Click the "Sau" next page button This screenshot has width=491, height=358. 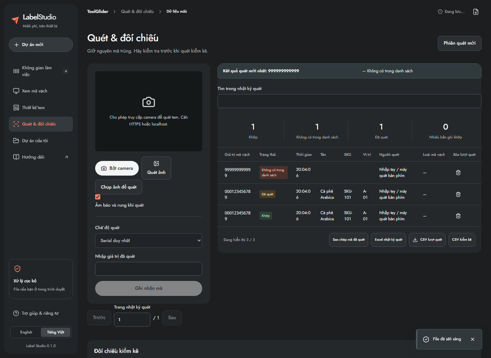172,318
